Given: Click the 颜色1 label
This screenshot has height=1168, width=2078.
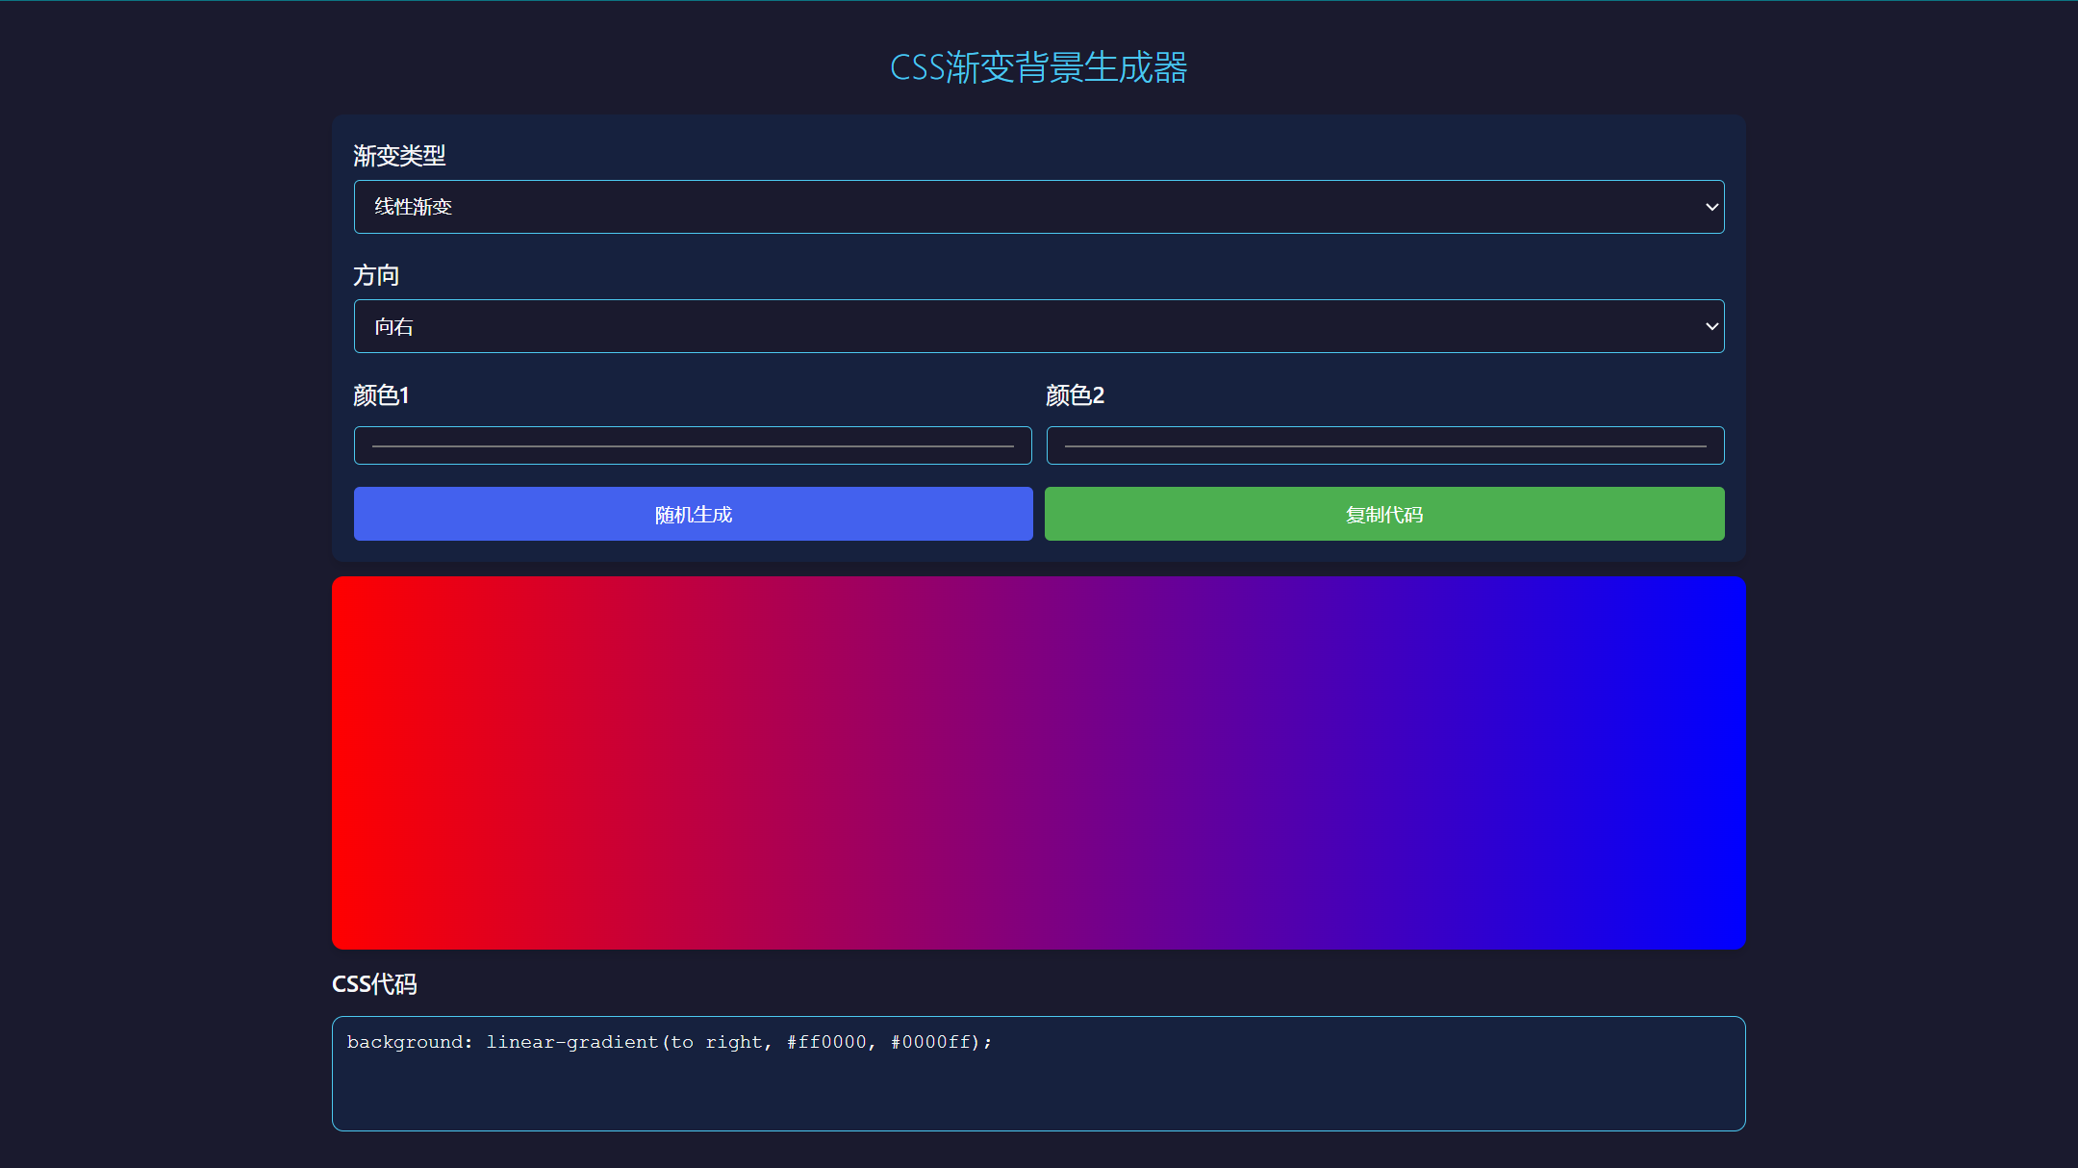Looking at the screenshot, I should [382, 395].
